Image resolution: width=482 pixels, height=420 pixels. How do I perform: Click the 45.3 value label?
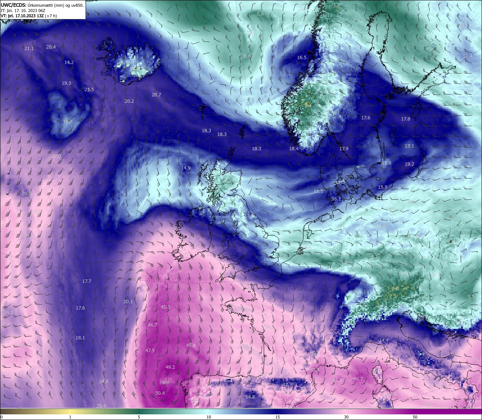tap(165, 307)
